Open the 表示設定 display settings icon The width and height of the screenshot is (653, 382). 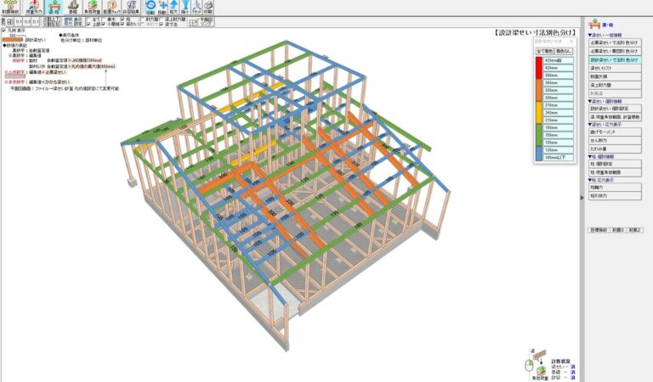tap(74, 21)
